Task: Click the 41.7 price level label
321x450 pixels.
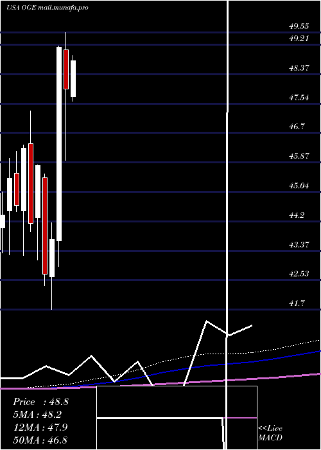Action: 297,303
